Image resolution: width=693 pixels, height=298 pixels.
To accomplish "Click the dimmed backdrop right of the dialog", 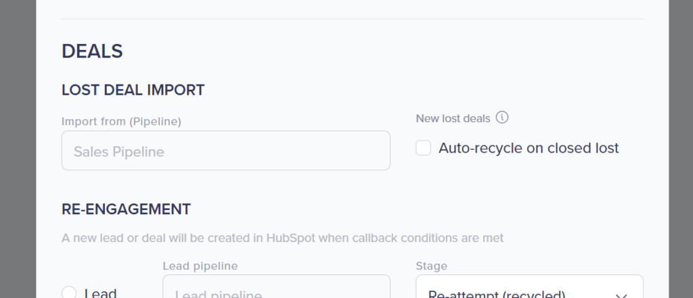I will [680, 149].
